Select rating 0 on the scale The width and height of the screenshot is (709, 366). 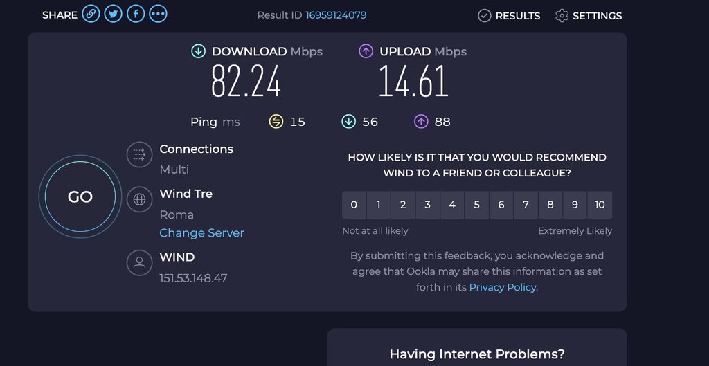point(354,205)
